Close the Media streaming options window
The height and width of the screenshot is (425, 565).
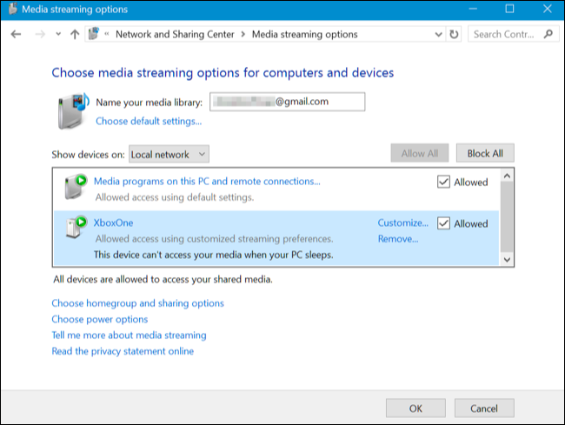[547, 9]
